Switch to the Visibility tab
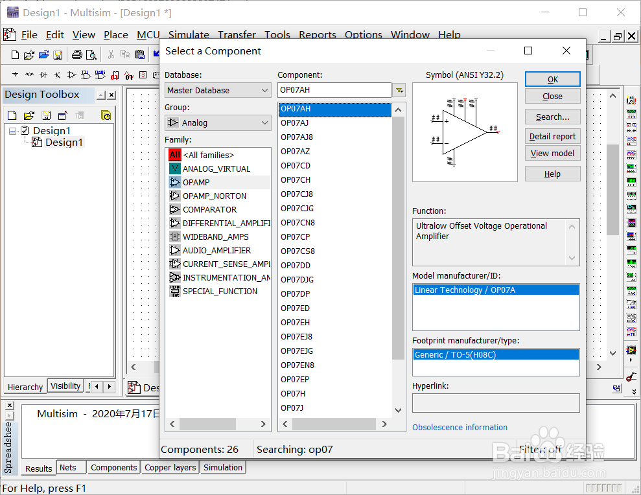Viewport: 641px width, 495px height. click(65, 386)
